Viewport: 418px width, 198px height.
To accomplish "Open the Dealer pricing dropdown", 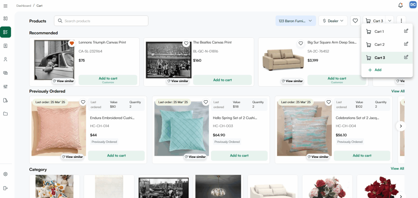I will tap(333, 21).
